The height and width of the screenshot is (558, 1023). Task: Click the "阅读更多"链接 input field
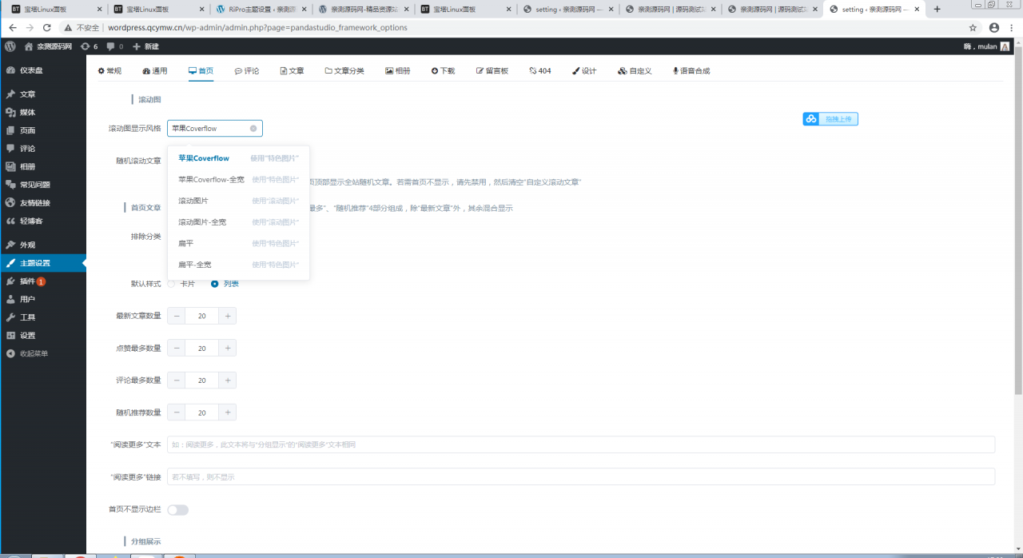pyautogui.click(x=581, y=476)
